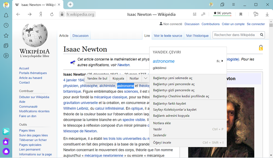Open the messenger paper-plane app icon
This screenshot has height=158, width=273.
[x=6, y=132]
